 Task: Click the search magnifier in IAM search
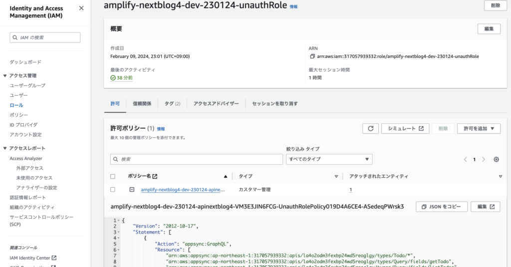15,37
